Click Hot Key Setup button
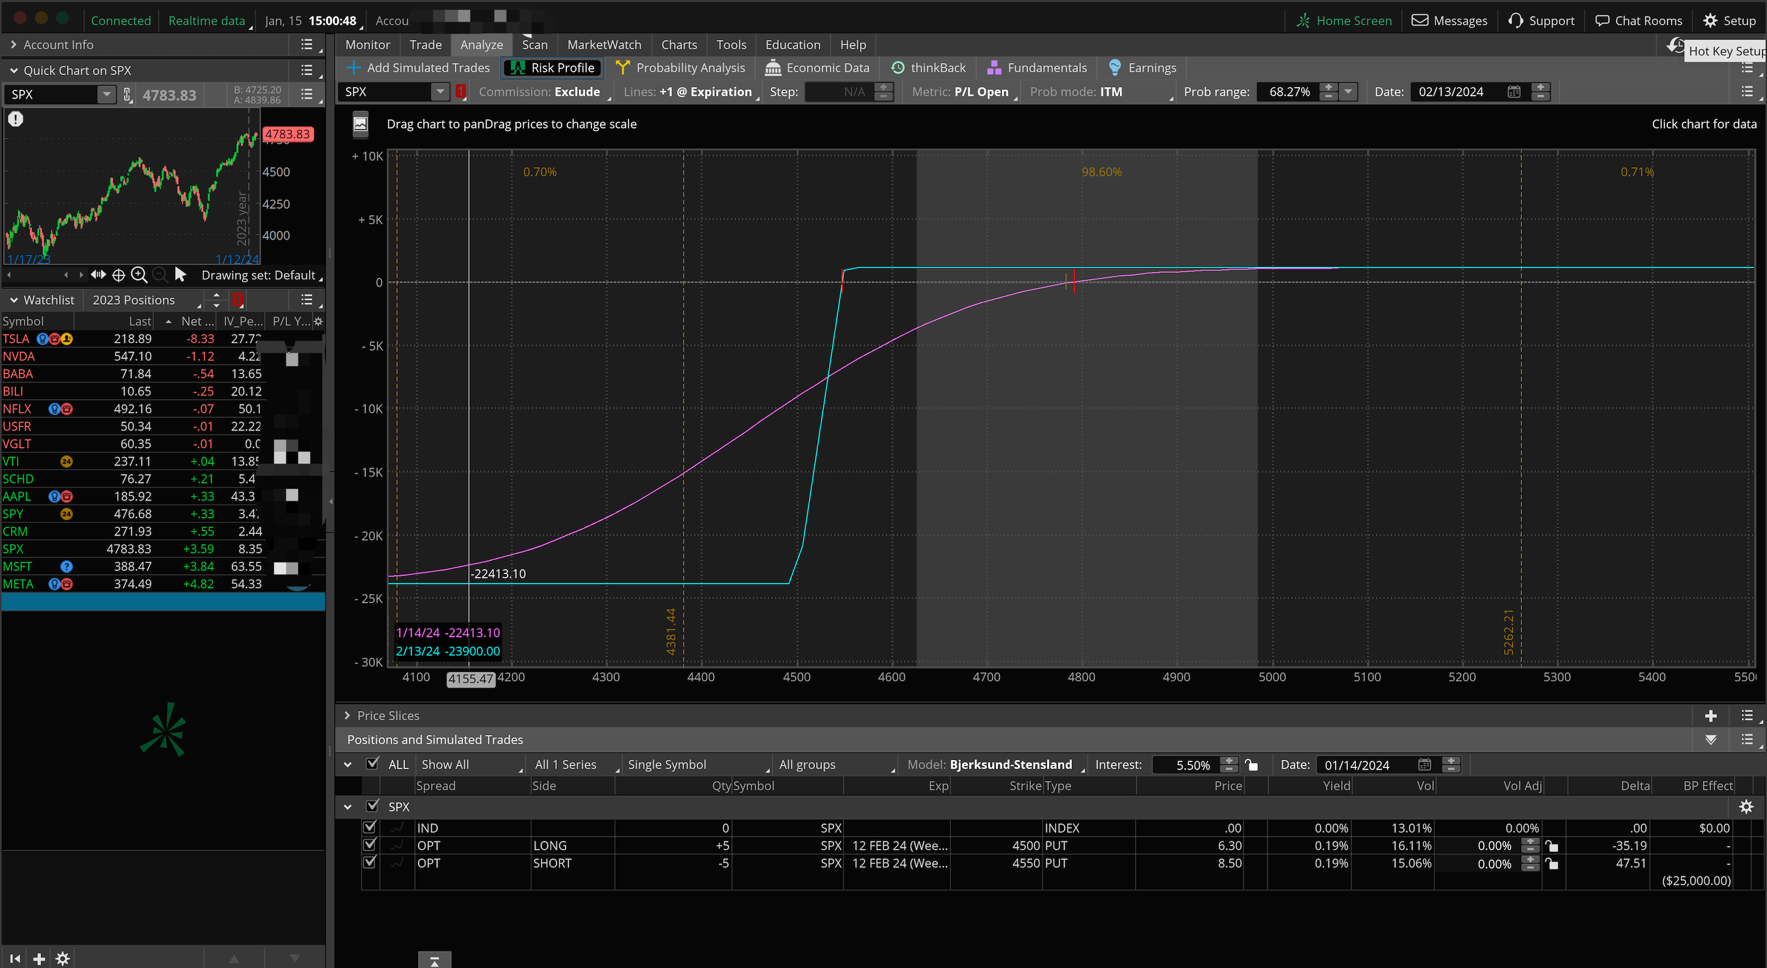Screen dimensions: 1767x968 coord(1726,51)
